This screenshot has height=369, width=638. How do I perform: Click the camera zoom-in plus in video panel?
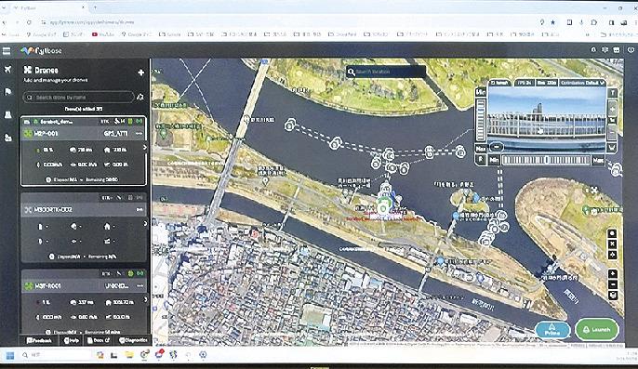click(612, 108)
